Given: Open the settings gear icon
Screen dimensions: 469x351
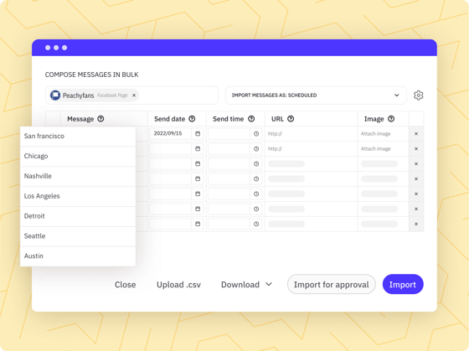Looking at the screenshot, I should (x=418, y=95).
